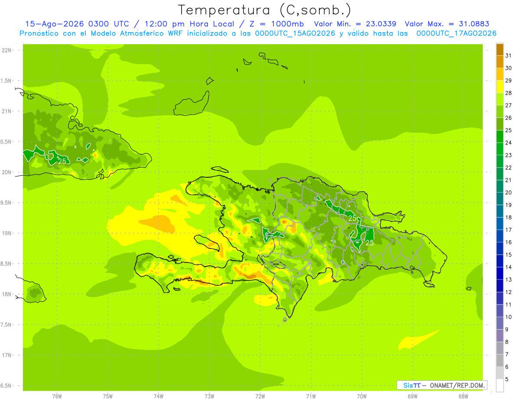Click the legend value 29
The width and height of the screenshot is (520, 402).
tap(509, 81)
